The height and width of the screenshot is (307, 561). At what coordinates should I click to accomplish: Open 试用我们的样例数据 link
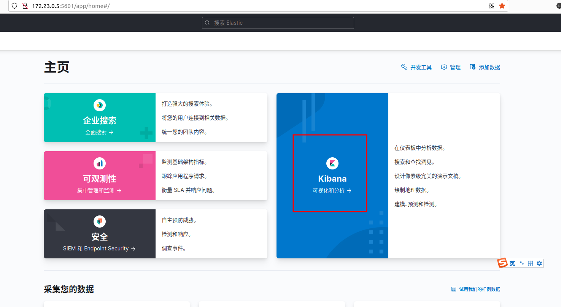point(480,289)
